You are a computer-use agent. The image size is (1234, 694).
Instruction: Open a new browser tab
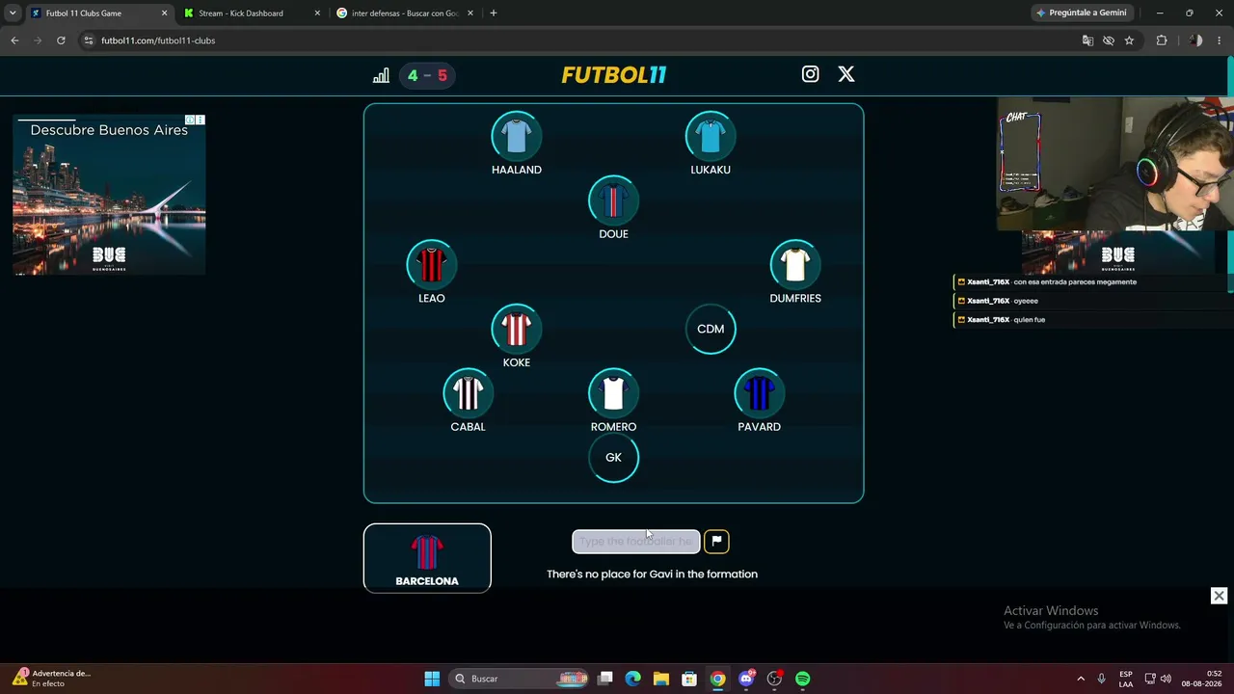(494, 13)
